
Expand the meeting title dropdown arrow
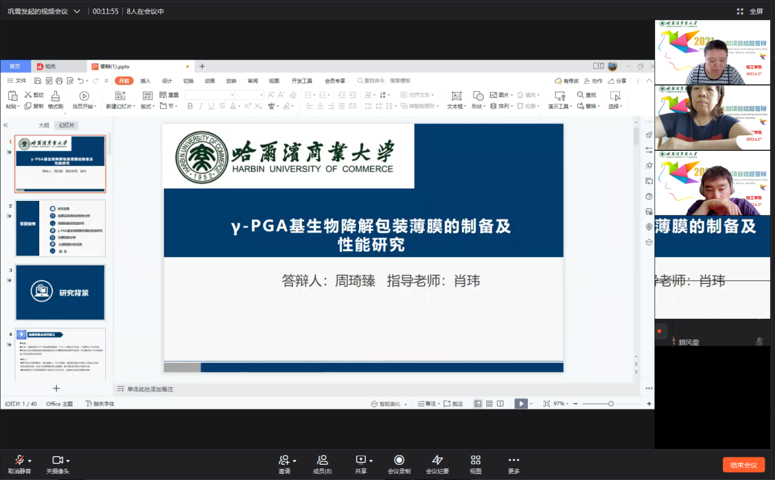point(77,12)
